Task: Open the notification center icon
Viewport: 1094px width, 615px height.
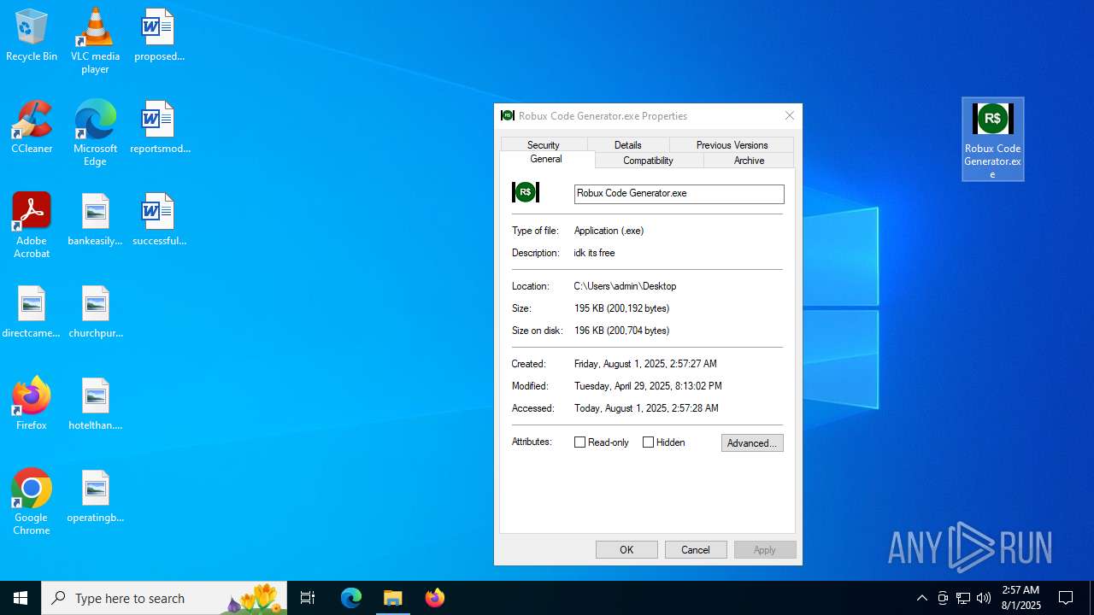Action: [x=1066, y=598]
